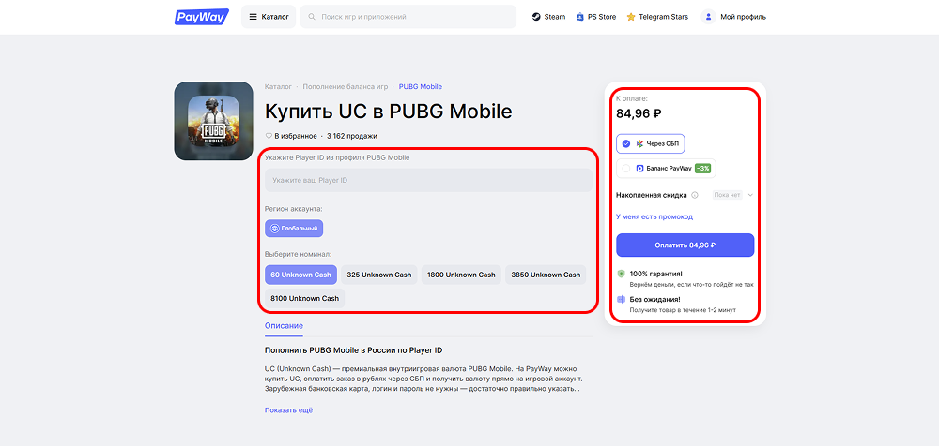Choose the 1800 Unknown Cash option
This screenshot has width=939, height=446.
[x=461, y=275]
